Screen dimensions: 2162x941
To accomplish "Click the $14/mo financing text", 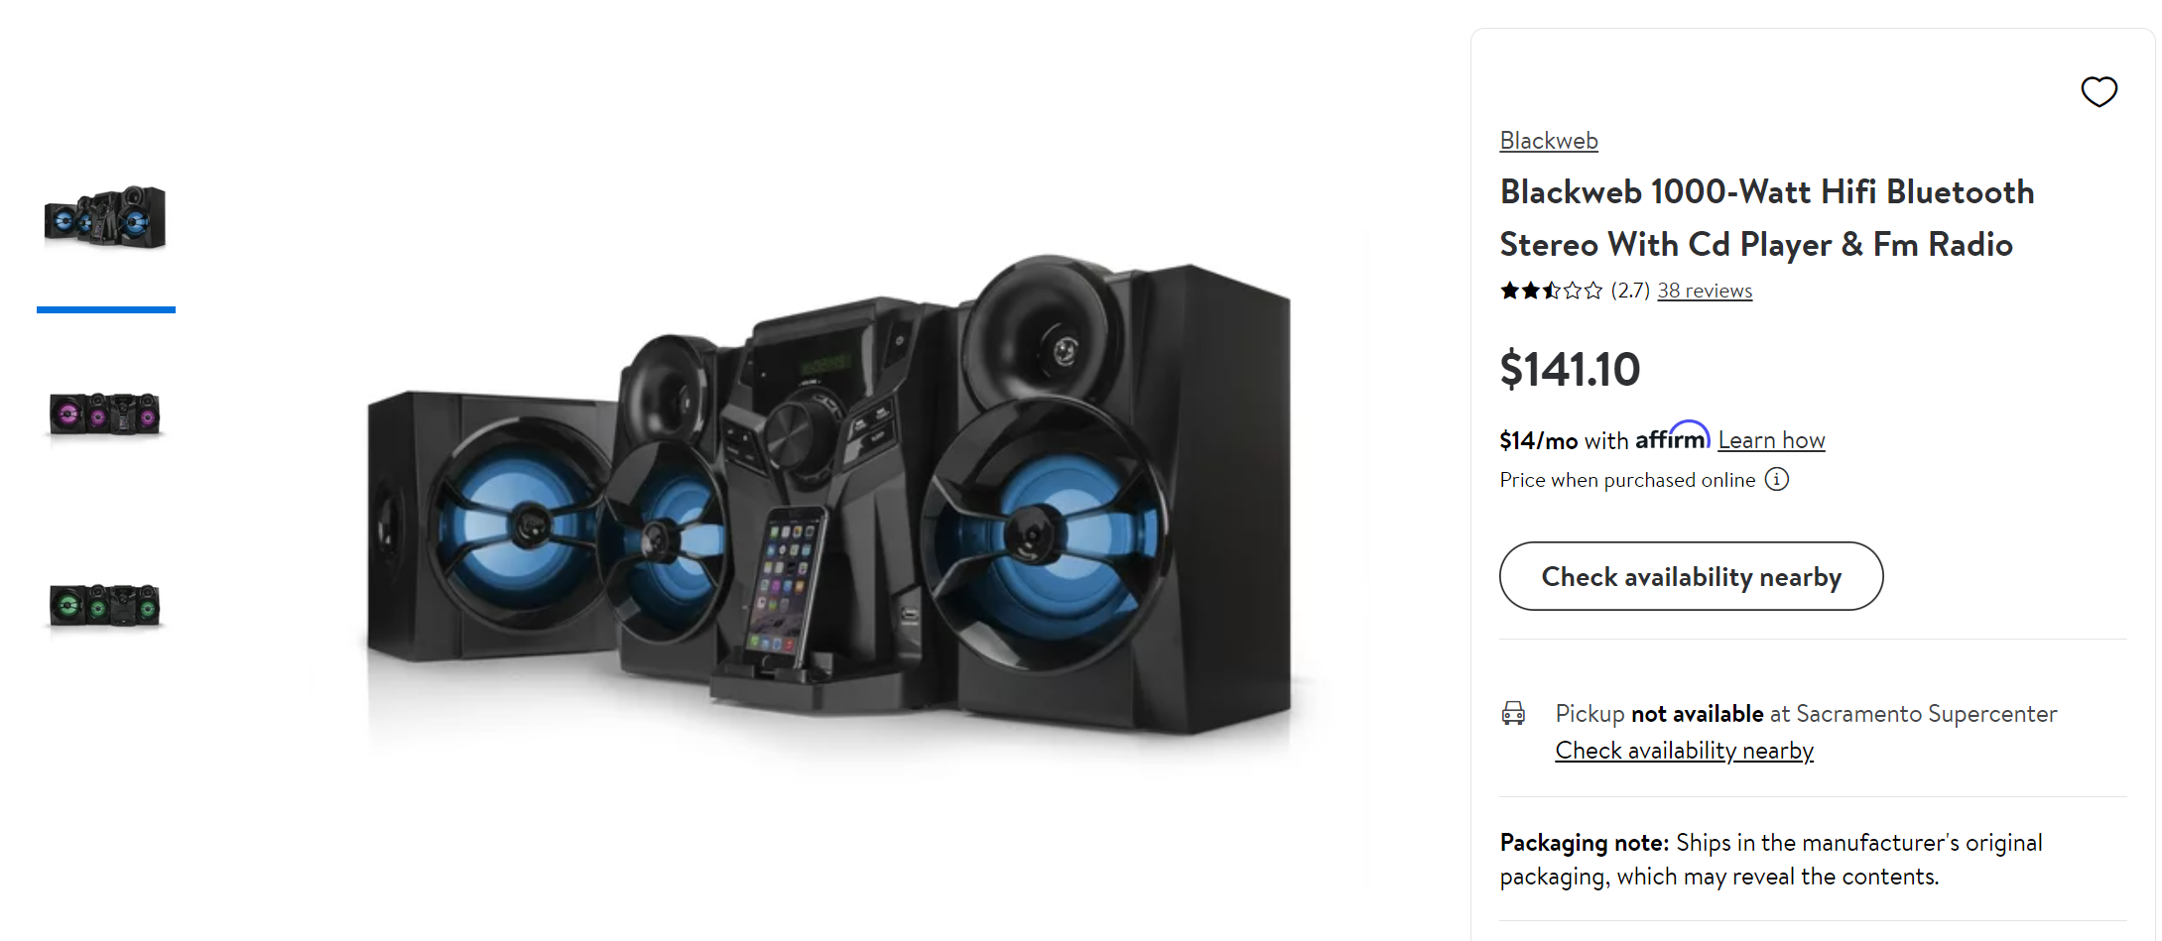I will coord(1538,440).
